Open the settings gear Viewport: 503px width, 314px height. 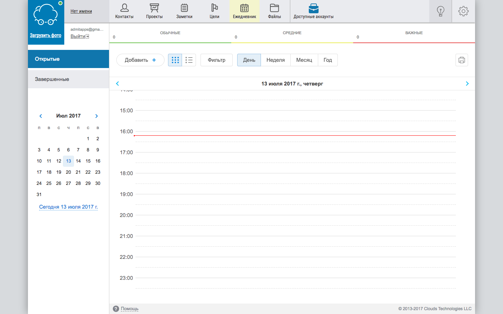(463, 11)
